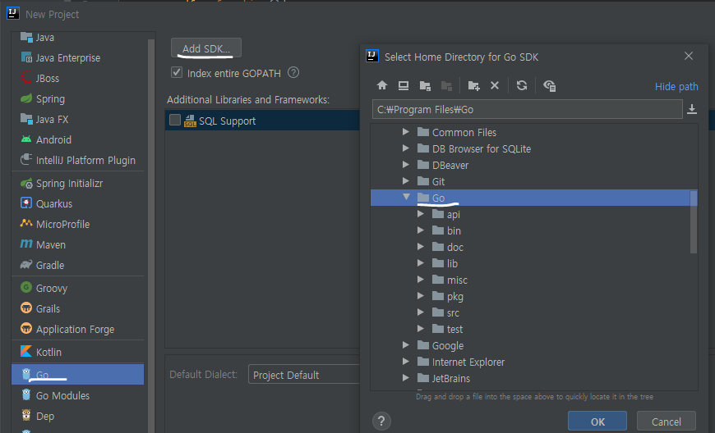Choose Dep project type
715x433 pixels.
point(77,416)
